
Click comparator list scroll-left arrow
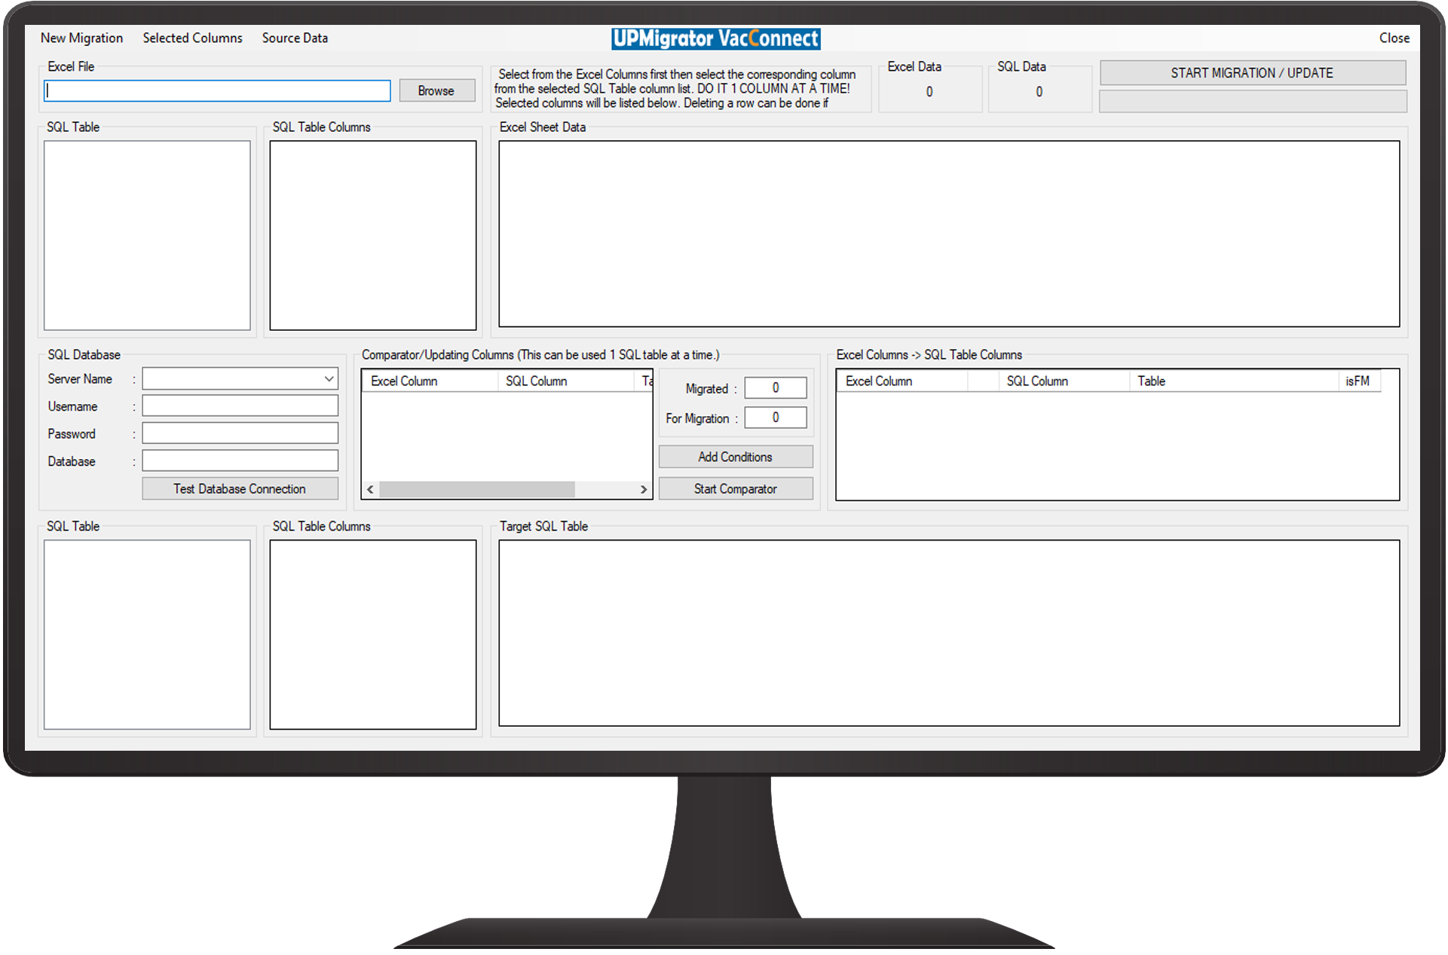(x=370, y=489)
